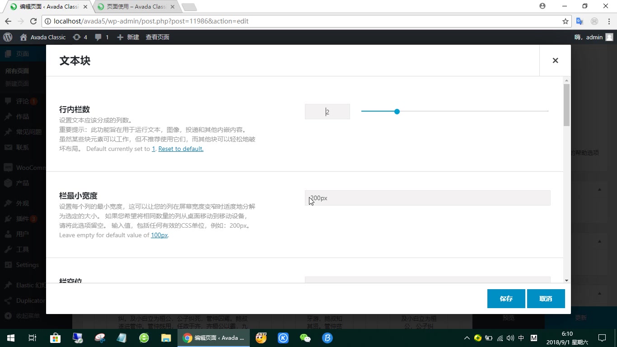Image resolution: width=617 pixels, height=347 pixels.
Task: Open the 新建 menu in admin bar
Action: (128, 37)
